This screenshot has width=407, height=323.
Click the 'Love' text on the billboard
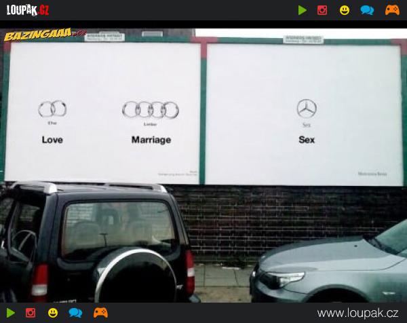pos(52,140)
